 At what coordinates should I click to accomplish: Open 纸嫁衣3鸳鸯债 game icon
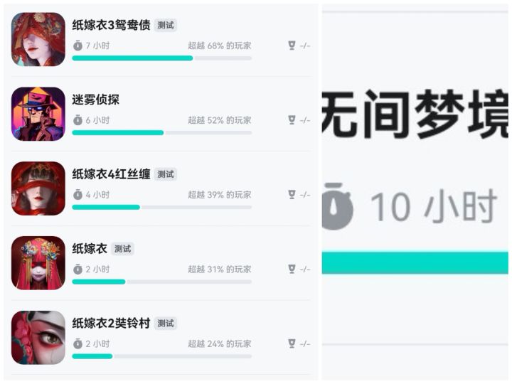point(38,40)
